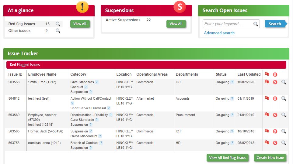Click View All in Suspensions panel
Image resolution: width=293 pixels, height=164 pixels.
(x=176, y=24)
